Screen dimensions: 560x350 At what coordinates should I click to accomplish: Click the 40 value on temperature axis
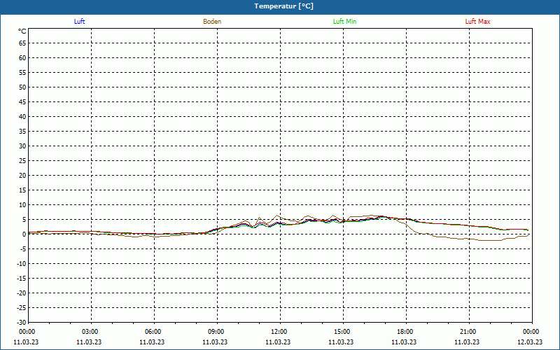coord(22,117)
